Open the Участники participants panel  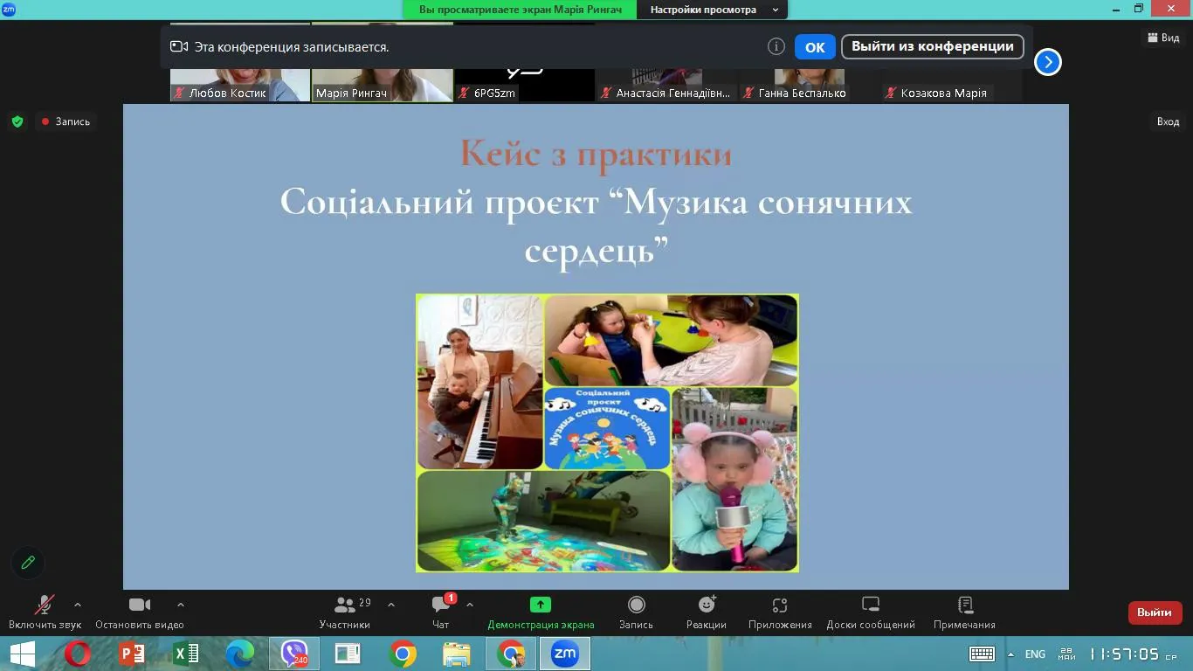coord(345,612)
